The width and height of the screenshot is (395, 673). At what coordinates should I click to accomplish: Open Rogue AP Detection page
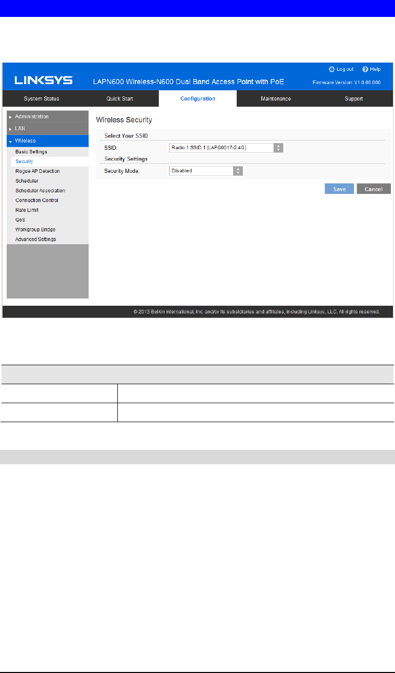37,171
